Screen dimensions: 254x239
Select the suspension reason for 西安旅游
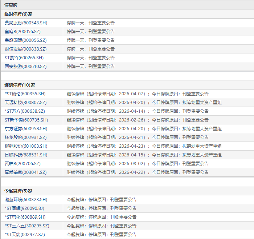click(91, 67)
